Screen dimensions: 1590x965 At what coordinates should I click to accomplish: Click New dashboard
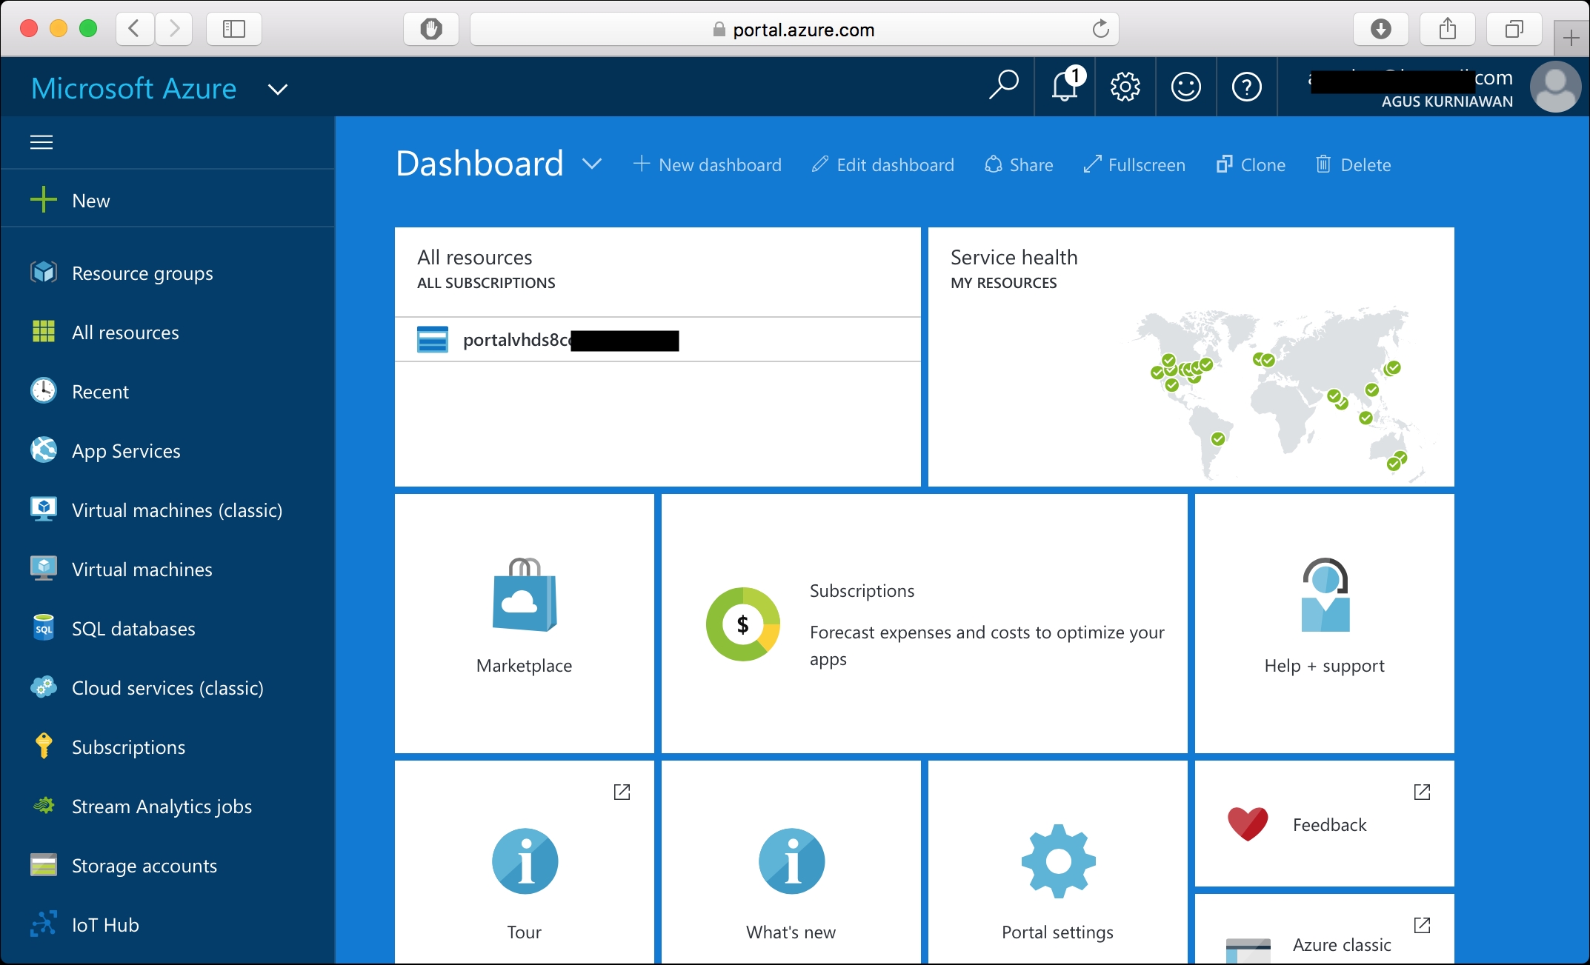(x=708, y=164)
